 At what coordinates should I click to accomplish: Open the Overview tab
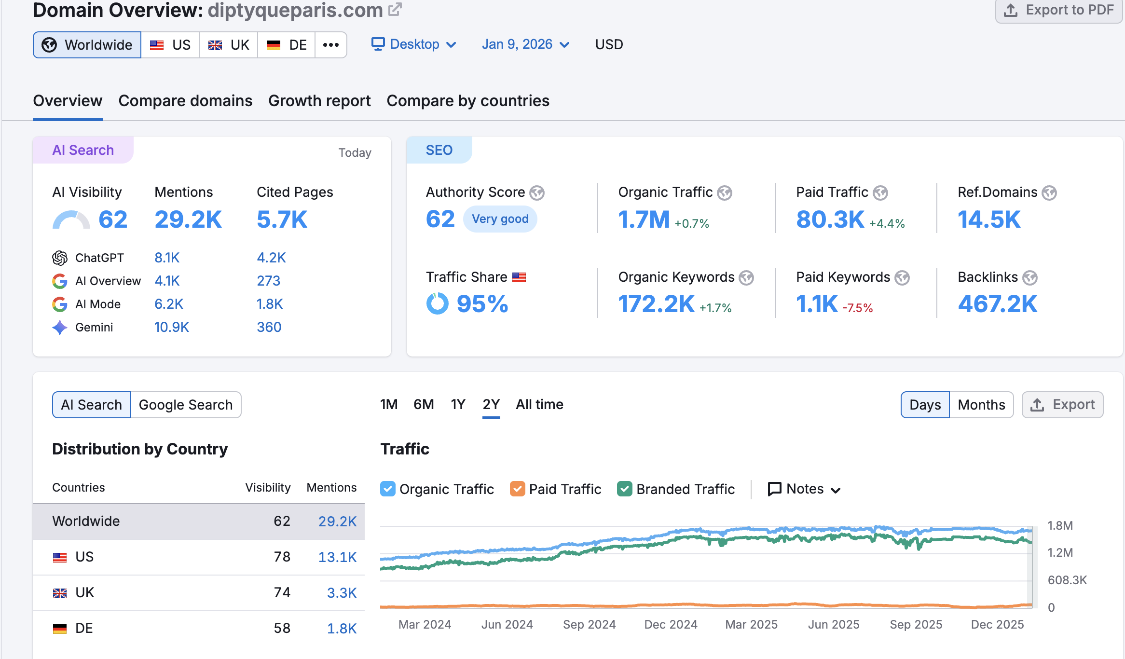point(68,101)
